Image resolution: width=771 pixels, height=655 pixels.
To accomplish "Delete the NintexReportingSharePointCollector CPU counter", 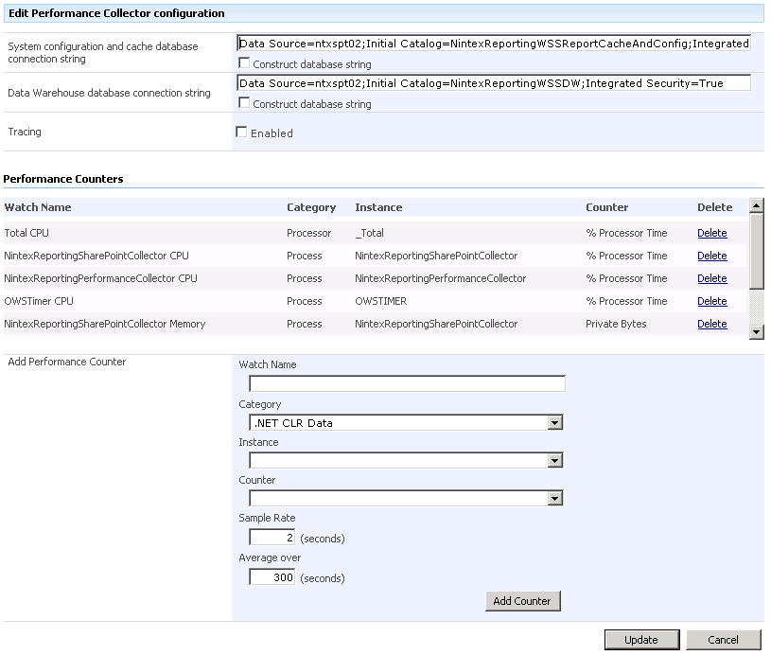I will [x=711, y=256].
